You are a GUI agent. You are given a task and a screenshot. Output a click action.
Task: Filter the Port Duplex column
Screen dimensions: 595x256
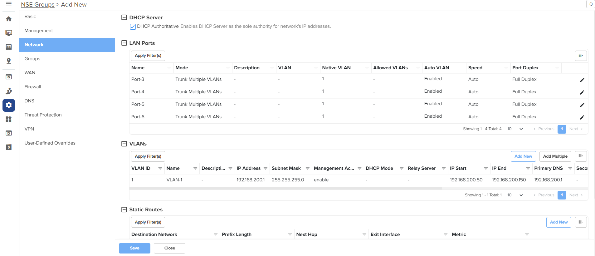pos(557,68)
